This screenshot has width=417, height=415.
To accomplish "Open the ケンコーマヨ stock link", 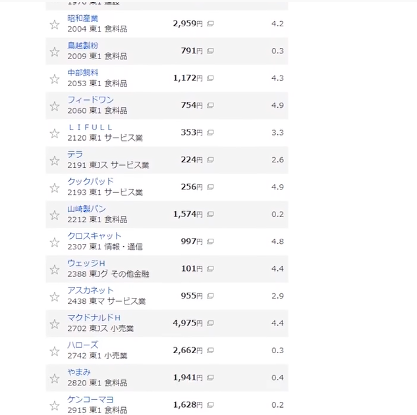I will point(90,399).
